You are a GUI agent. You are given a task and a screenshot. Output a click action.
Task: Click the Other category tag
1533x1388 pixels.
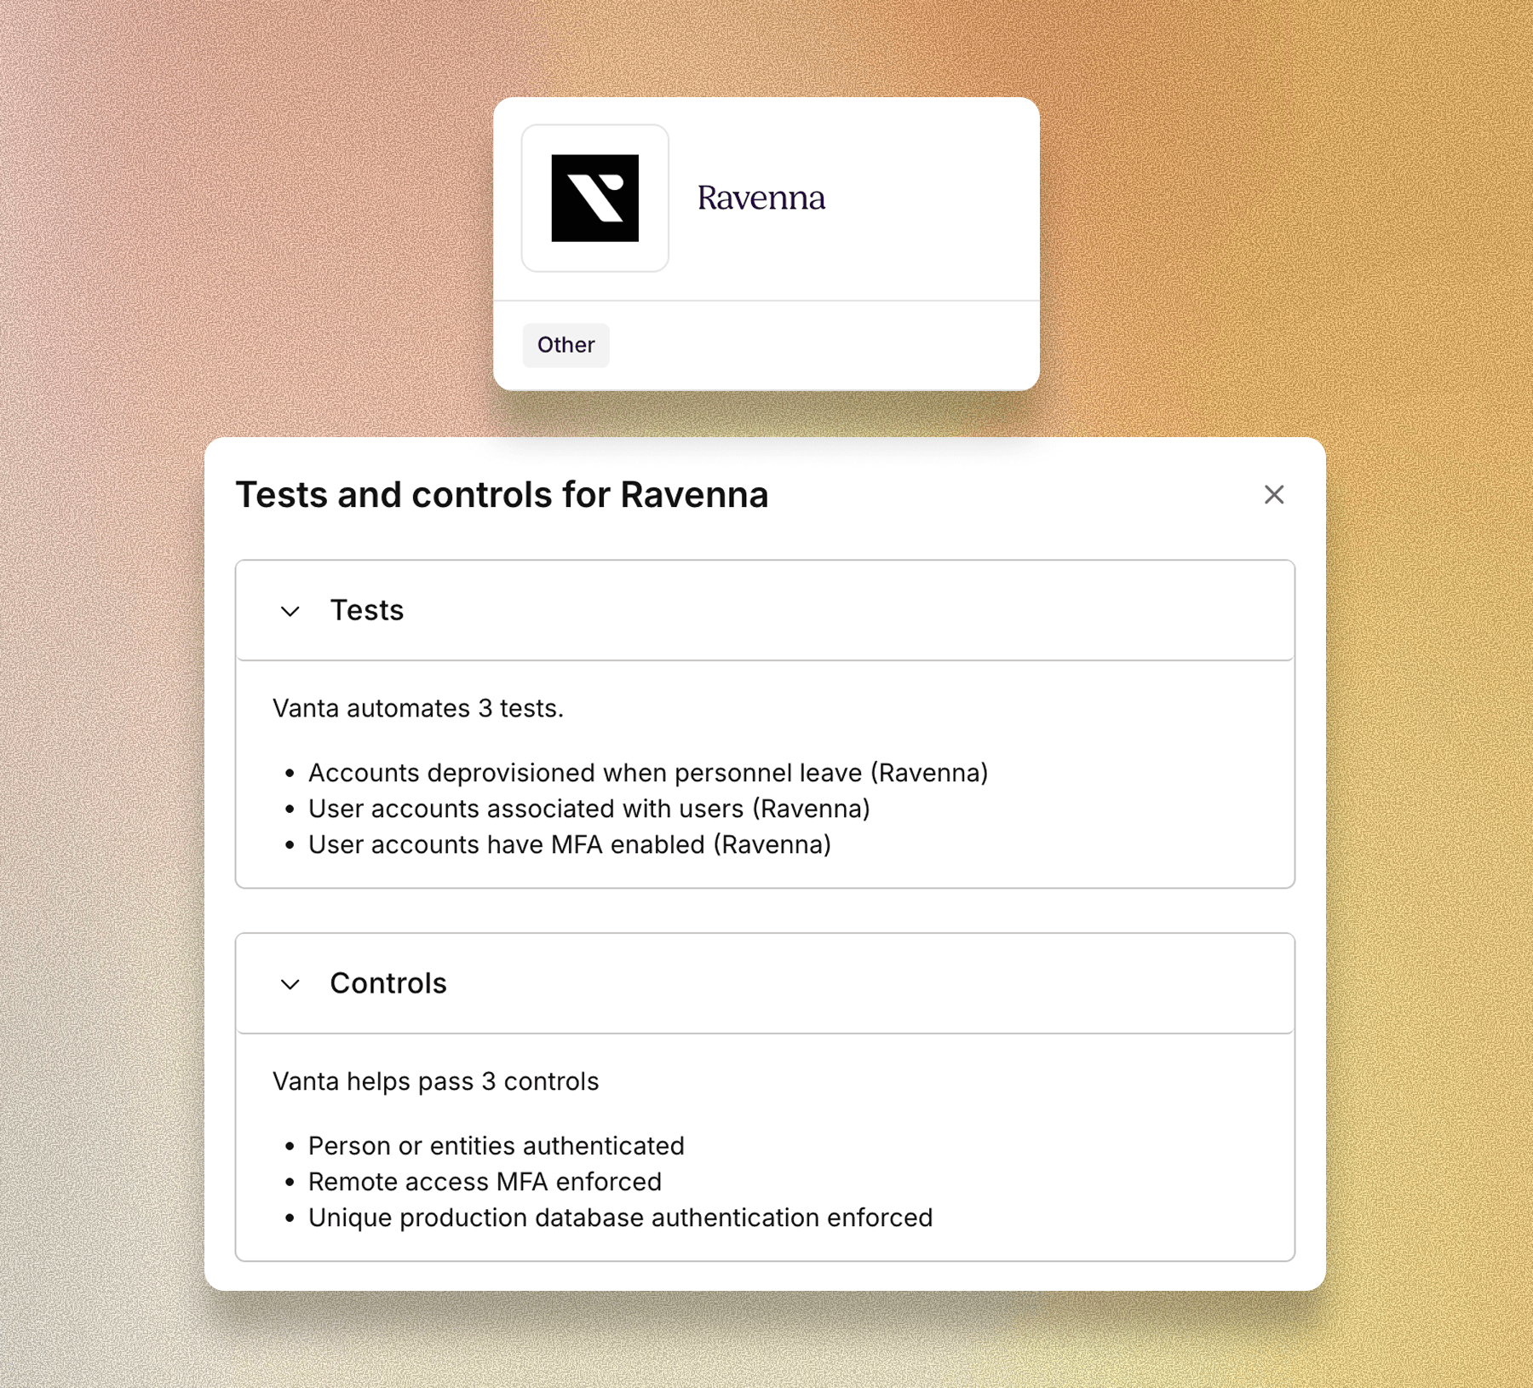(x=566, y=345)
